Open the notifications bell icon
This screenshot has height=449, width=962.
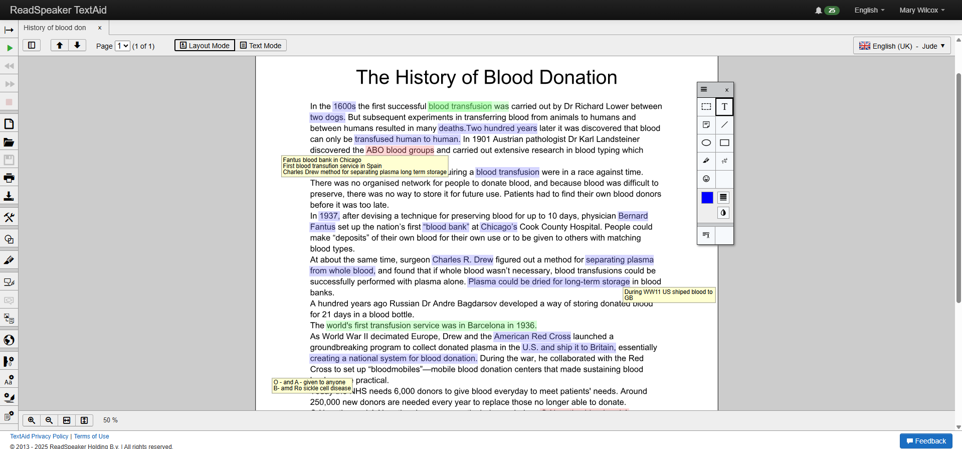[818, 11]
